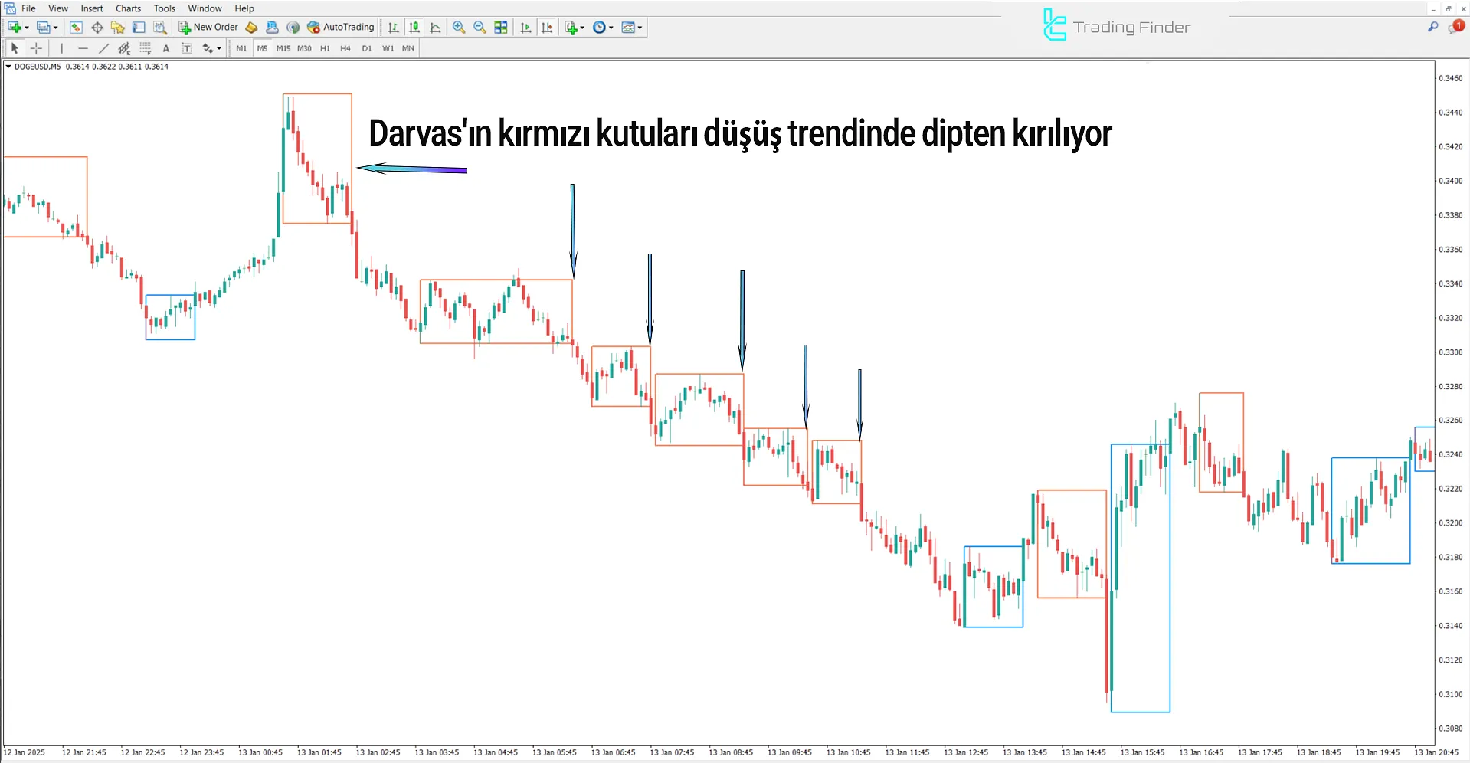Switch chart to D1 timeframe

367,48
